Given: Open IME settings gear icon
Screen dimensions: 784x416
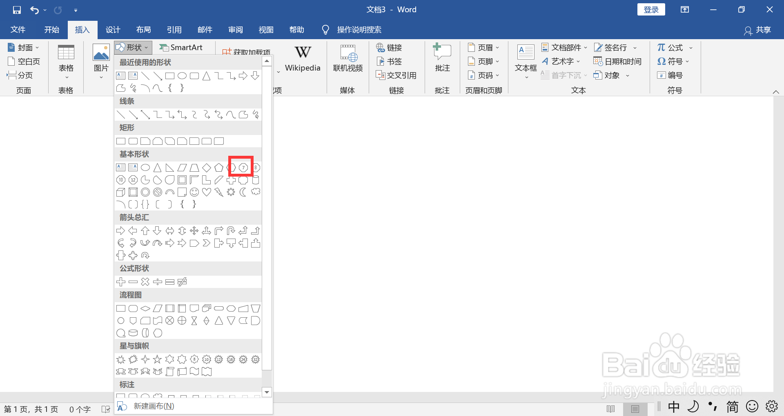Looking at the screenshot, I should [772, 407].
